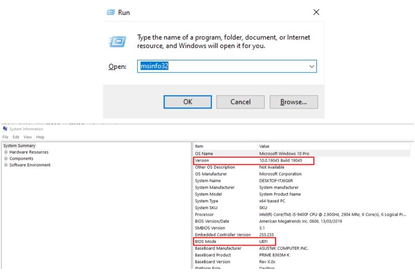
Task: Click the value 'x64-based PC'
Action: point(272,201)
